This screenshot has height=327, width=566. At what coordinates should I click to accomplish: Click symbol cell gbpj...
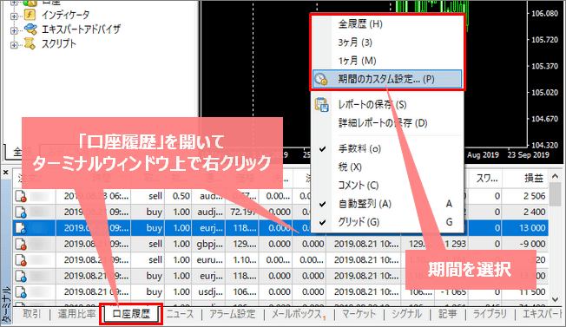tap(209, 245)
